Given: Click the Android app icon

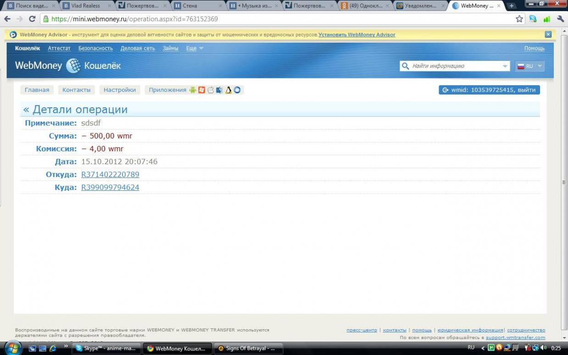Looking at the screenshot, I should (x=193, y=90).
